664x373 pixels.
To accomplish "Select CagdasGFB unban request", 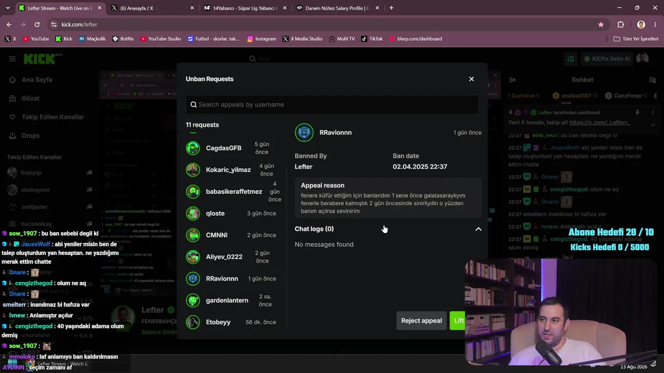I will [x=234, y=148].
